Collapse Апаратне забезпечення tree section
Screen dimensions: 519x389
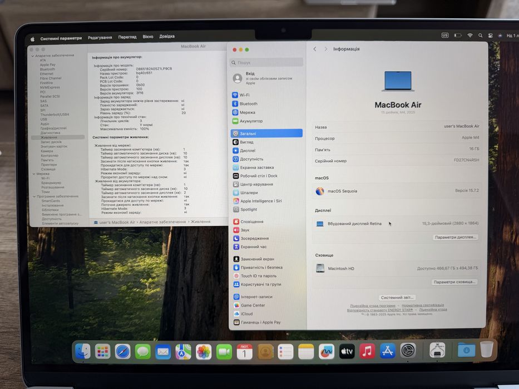tap(33, 56)
